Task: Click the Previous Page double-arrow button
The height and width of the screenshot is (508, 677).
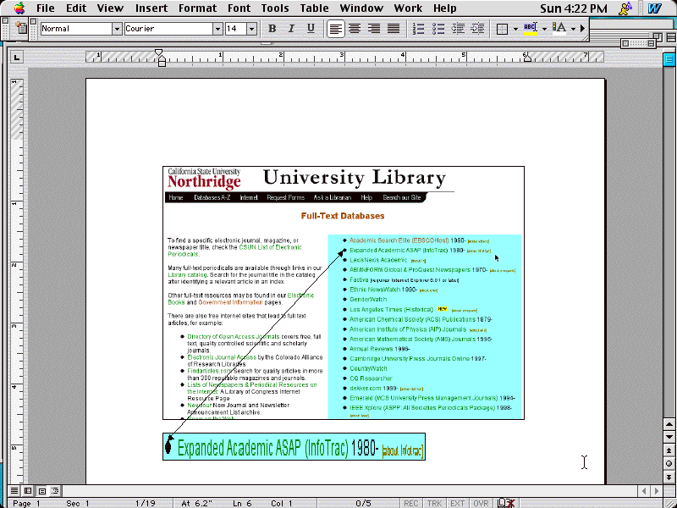Action: (669, 450)
